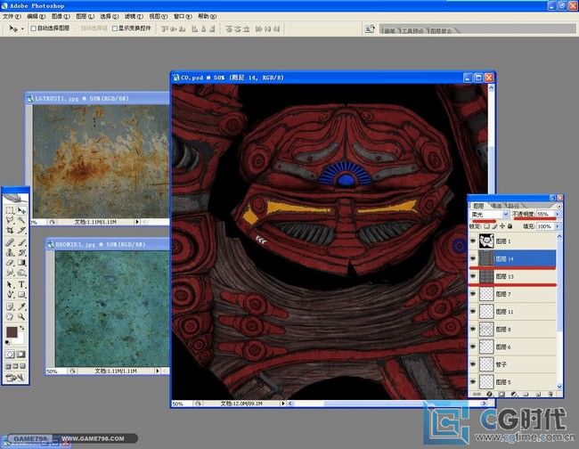
Task: Reset default colors icon
Action: point(7,343)
